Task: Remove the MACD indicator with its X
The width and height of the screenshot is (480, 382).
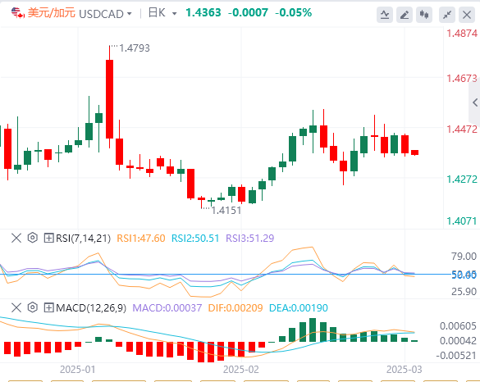Action: pyautogui.click(x=16, y=307)
